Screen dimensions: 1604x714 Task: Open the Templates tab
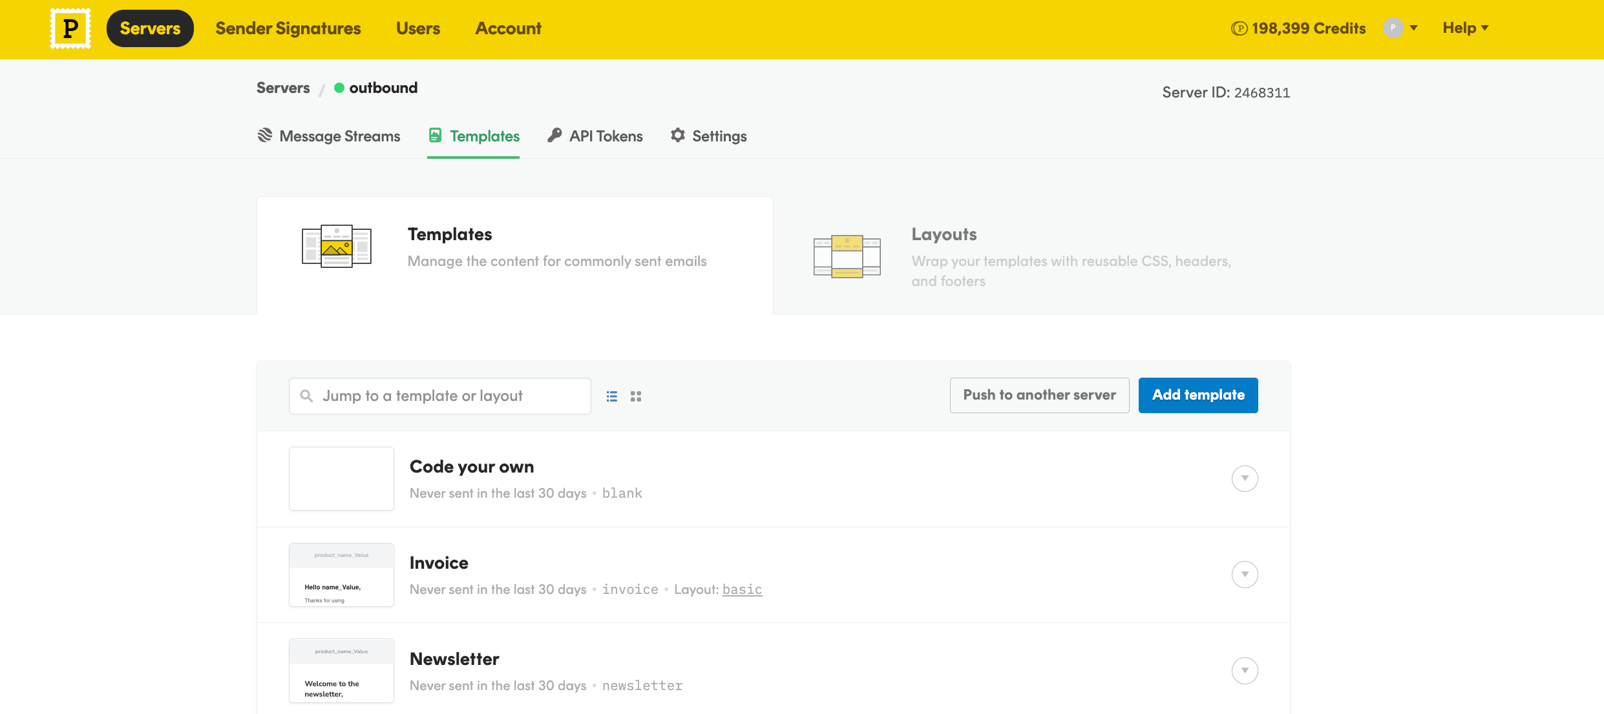click(474, 136)
